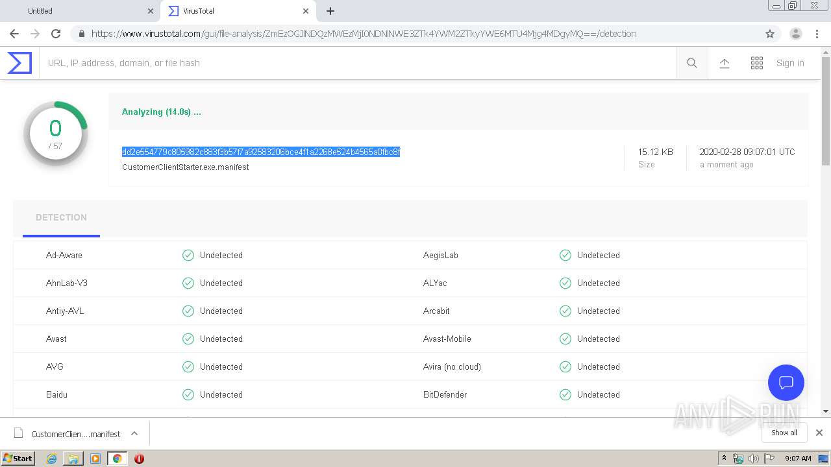Screen dimensions: 831x467
Task: Click the Sign in link
Action: pyautogui.click(x=790, y=63)
